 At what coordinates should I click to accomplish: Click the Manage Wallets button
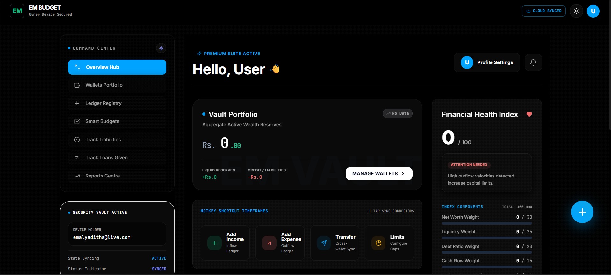[379, 174]
